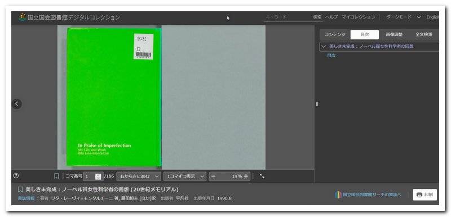Open the help question mark icon
The width and height of the screenshot is (451, 217).
click(16, 176)
